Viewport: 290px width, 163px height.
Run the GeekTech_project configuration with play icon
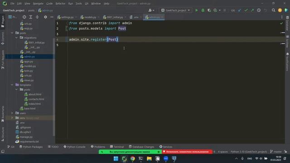[196, 10]
